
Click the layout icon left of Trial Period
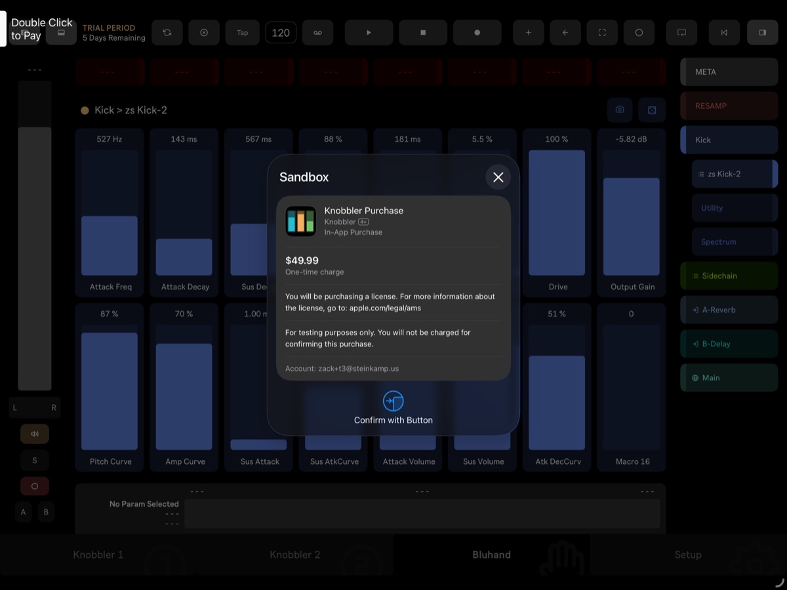[61, 32]
